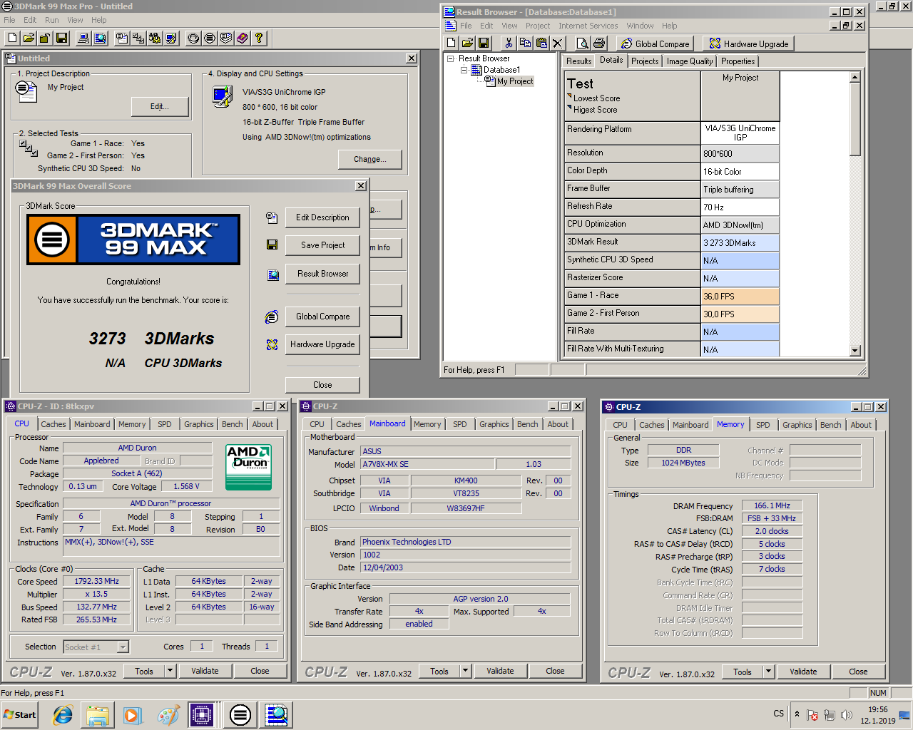Click the Windows Media Player taskbar icon

point(132,714)
